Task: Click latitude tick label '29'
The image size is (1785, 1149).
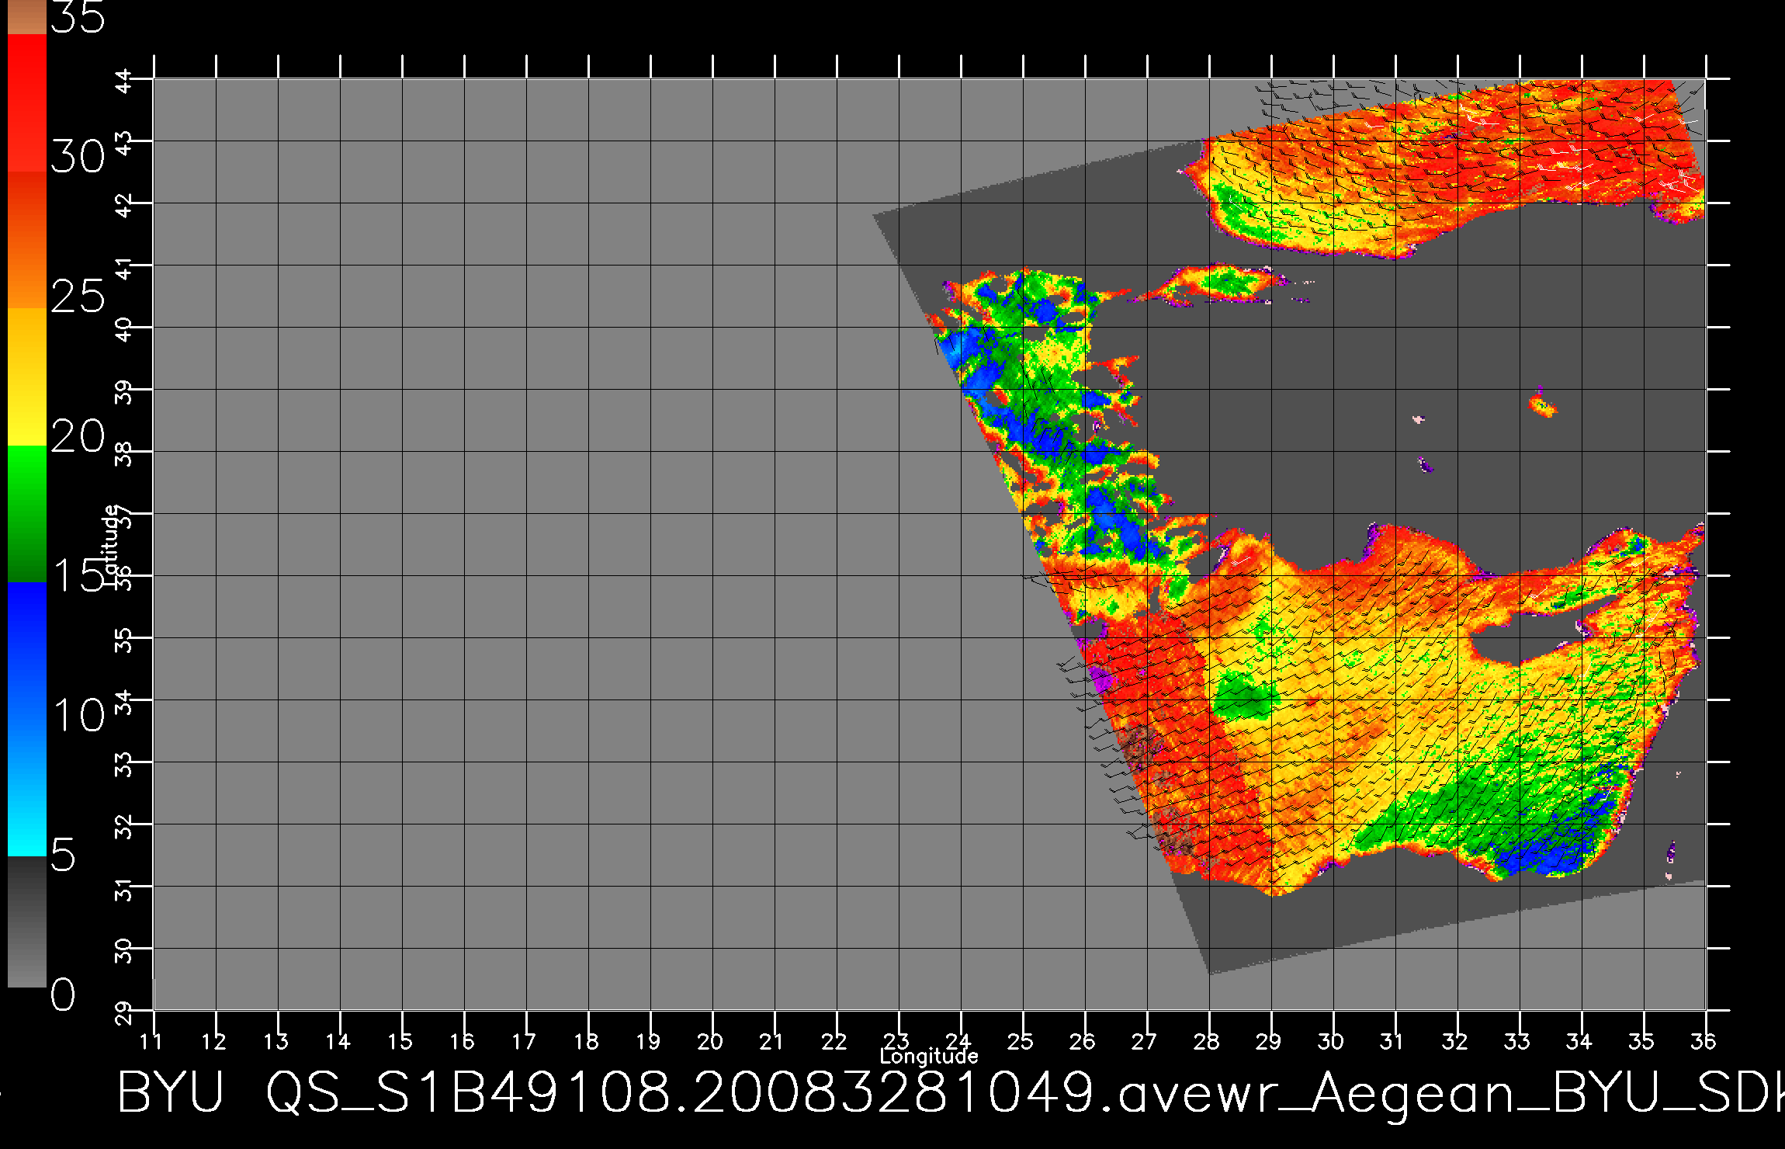Action: tap(124, 1012)
